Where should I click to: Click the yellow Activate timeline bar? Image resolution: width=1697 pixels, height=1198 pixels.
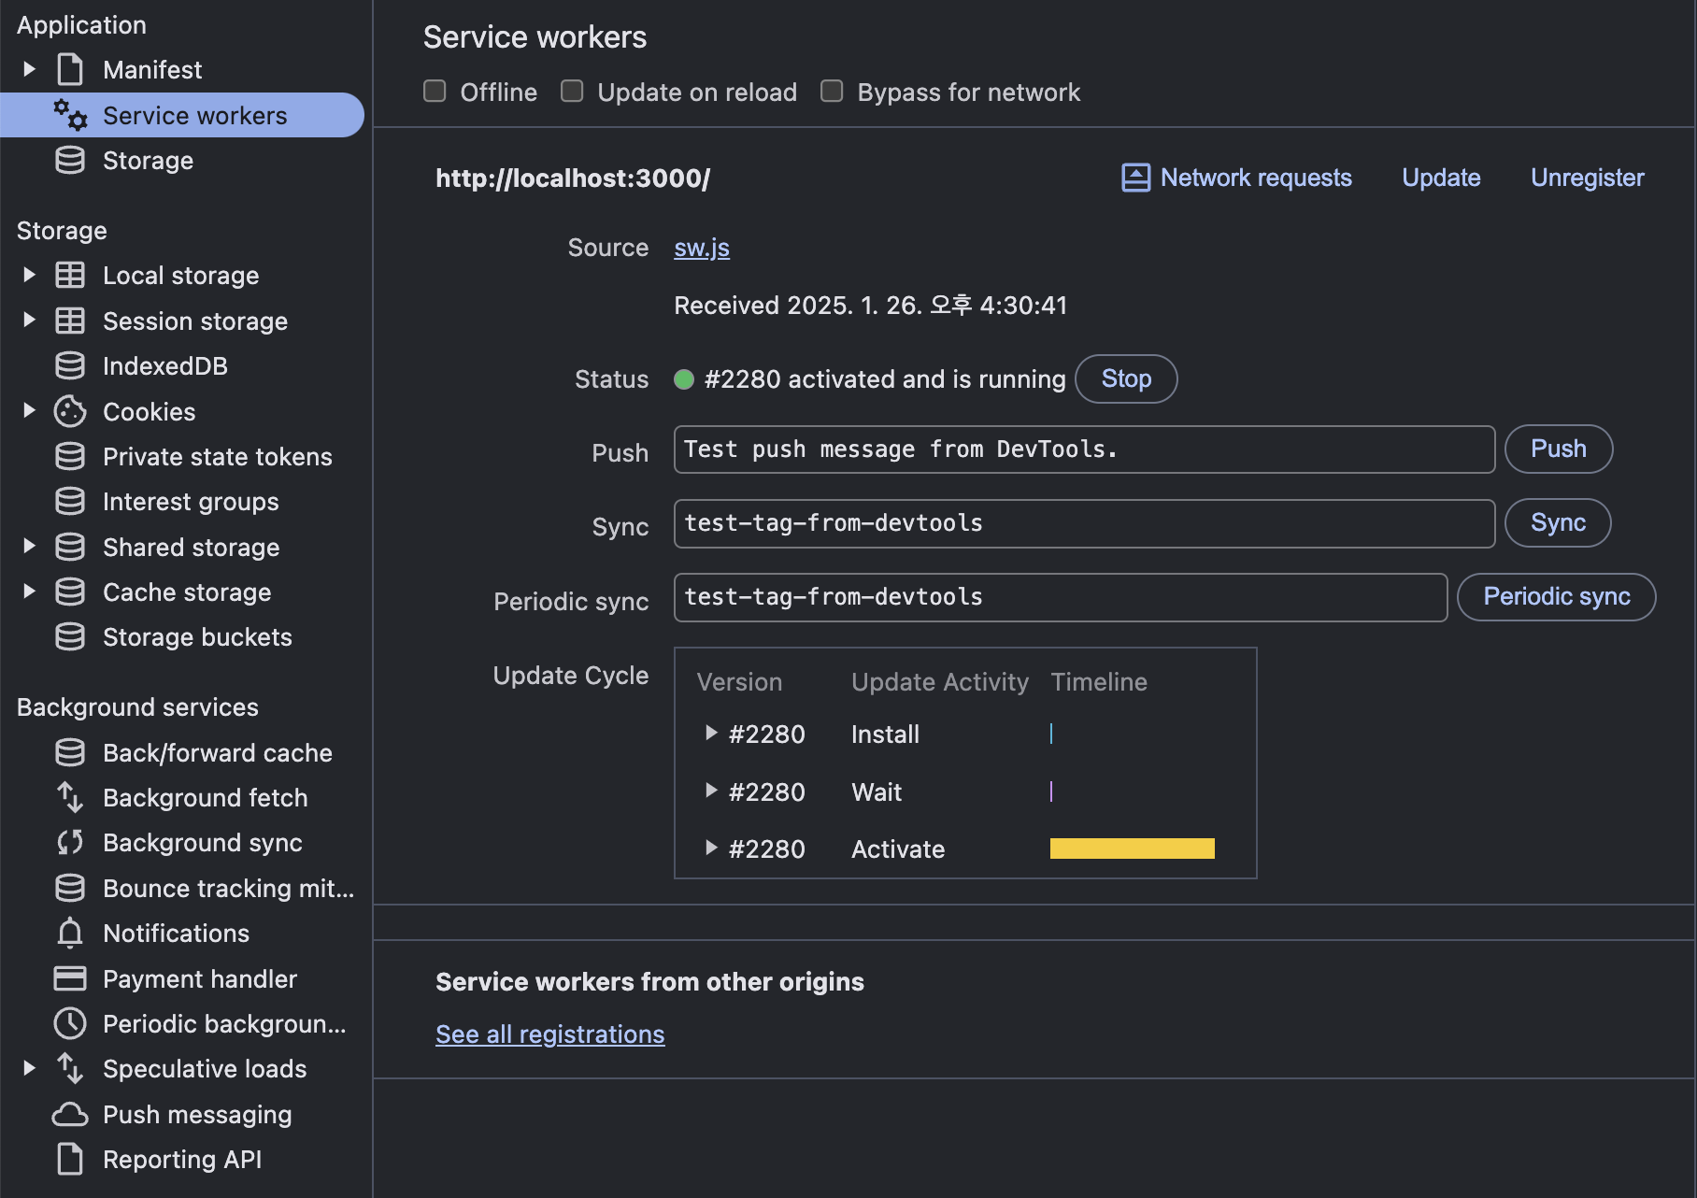coord(1132,849)
